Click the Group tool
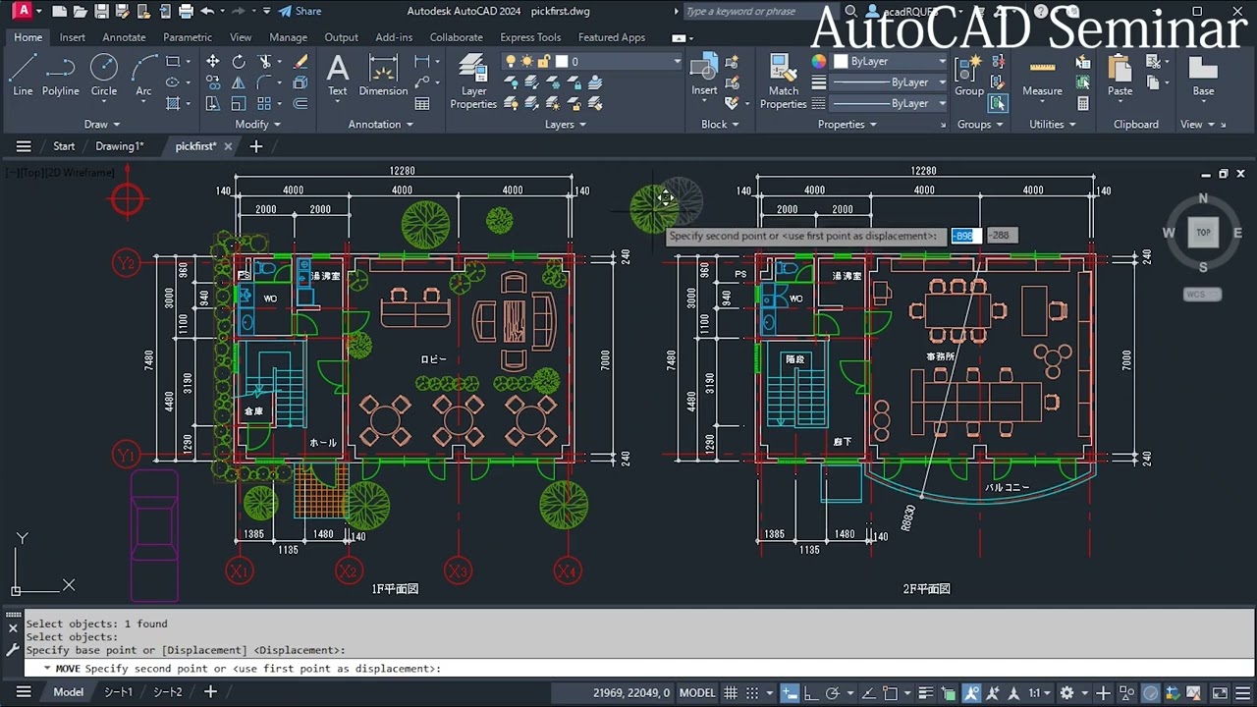Screen dimensions: 1257x707 969,75
